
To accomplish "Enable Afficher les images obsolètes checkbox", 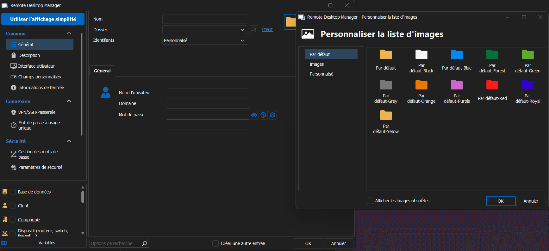I will [x=370, y=201].
